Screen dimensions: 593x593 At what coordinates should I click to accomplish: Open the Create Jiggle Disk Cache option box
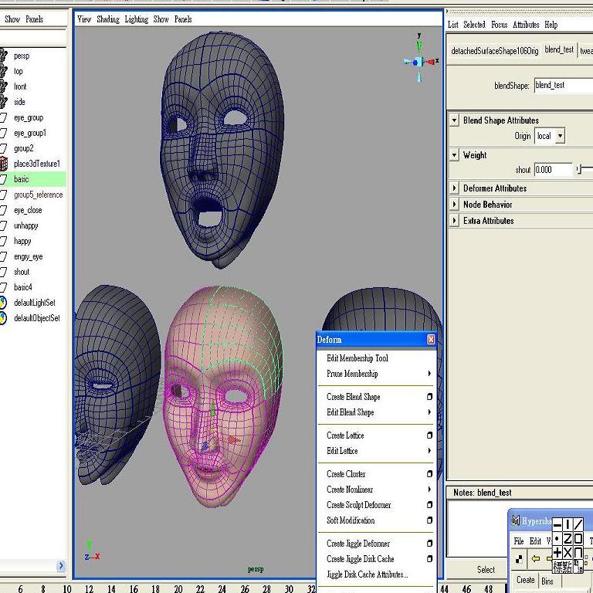[x=429, y=559]
